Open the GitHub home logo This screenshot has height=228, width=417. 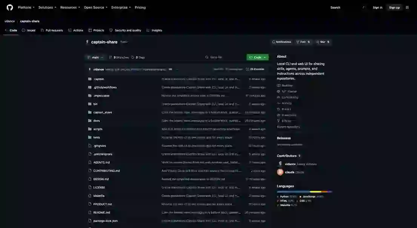click(x=9, y=8)
